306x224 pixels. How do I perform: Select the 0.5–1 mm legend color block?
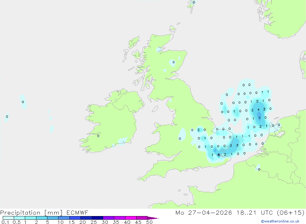[x=19, y=218]
